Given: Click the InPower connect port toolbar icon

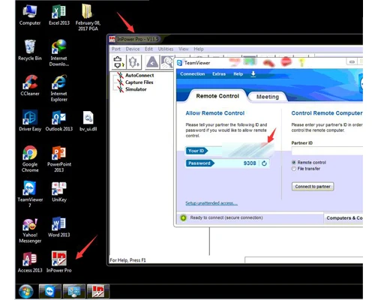Looking at the screenshot, I should [x=118, y=62].
